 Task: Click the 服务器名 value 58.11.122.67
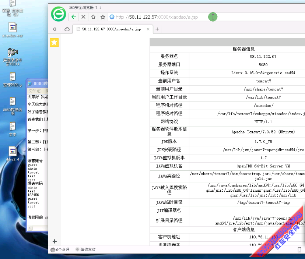click(263, 57)
